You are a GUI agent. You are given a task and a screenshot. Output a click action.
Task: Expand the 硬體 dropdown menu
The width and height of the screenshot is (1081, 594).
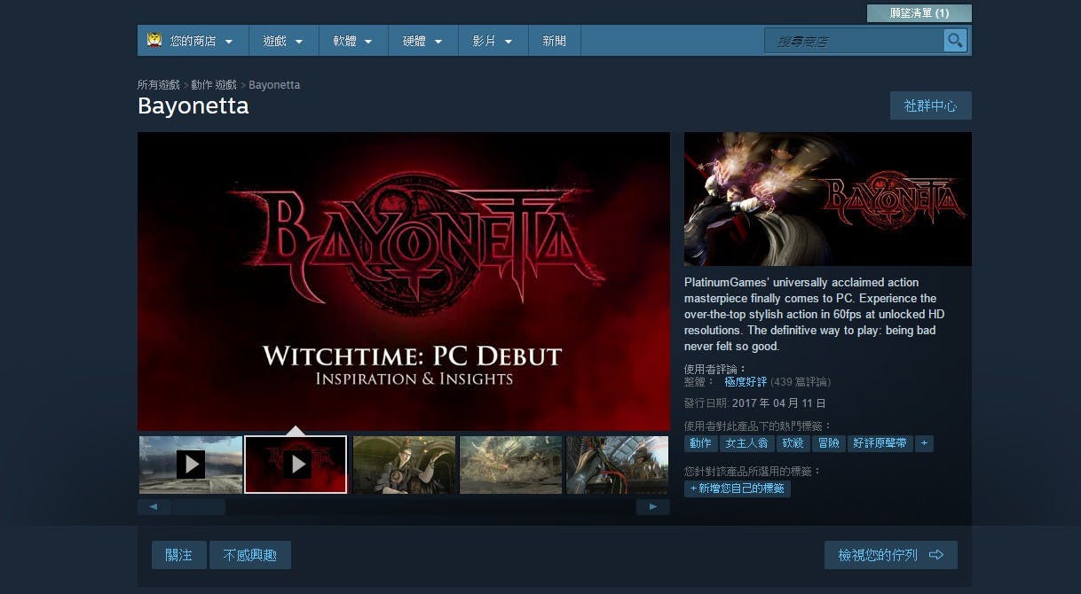(422, 41)
